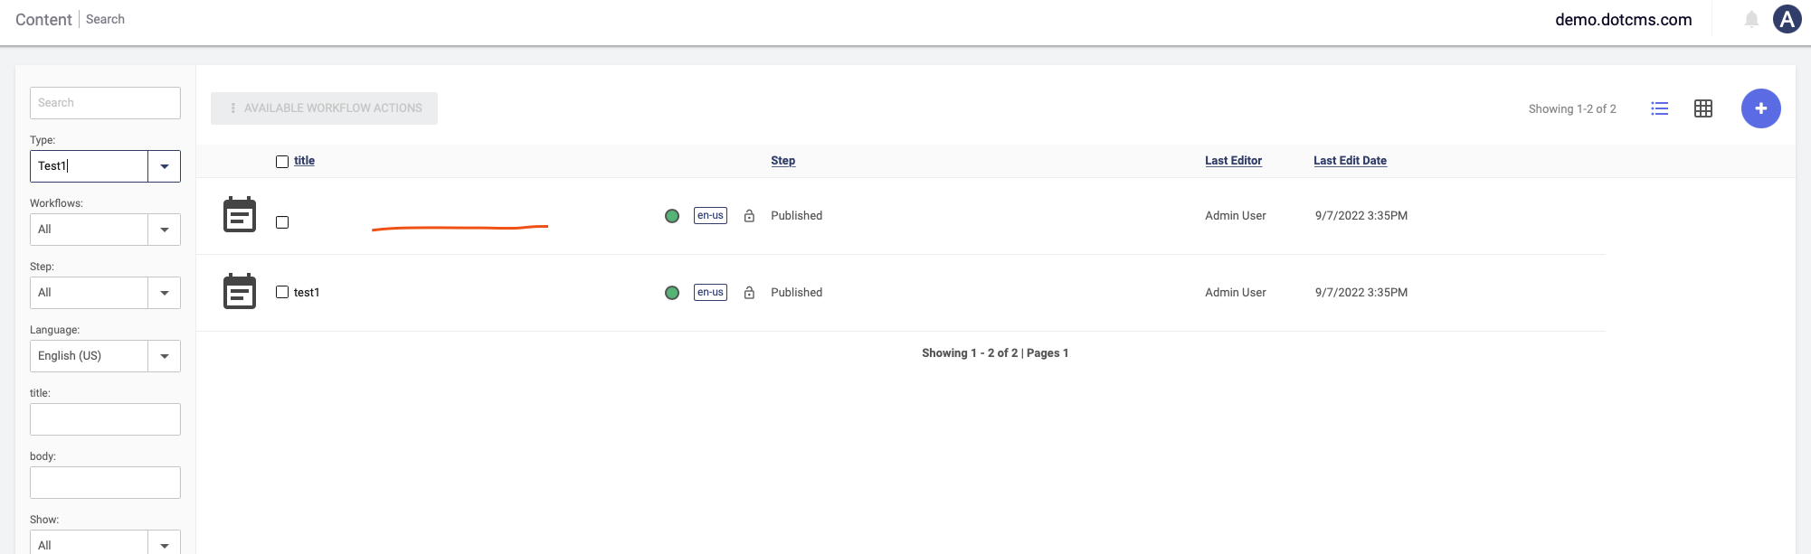
Task: Open content icon of the untitled first row
Action: (240, 215)
